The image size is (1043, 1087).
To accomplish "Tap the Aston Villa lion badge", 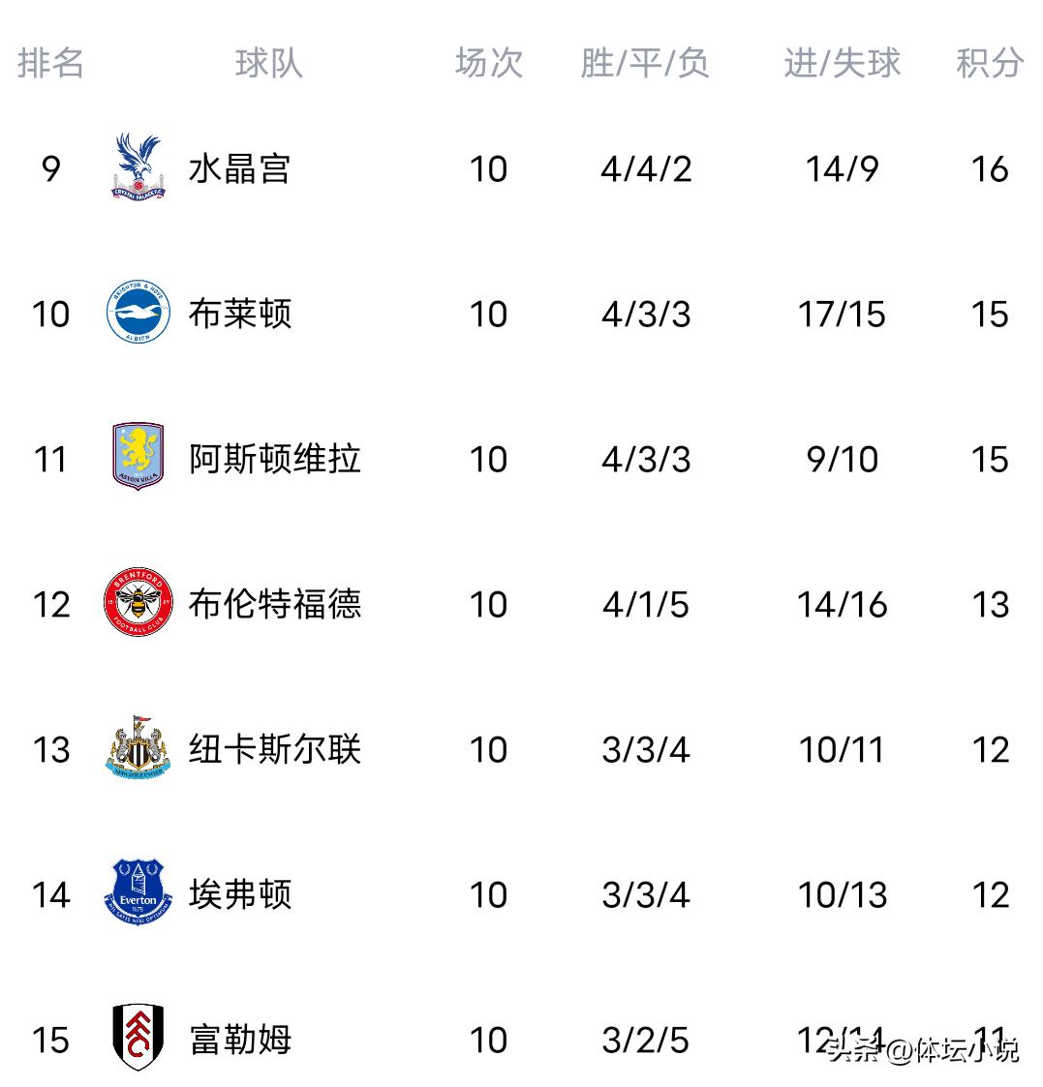I will pos(138,457).
